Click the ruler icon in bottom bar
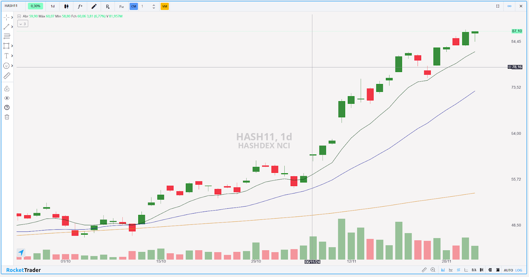This screenshot has height=277, width=529. coord(424,270)
